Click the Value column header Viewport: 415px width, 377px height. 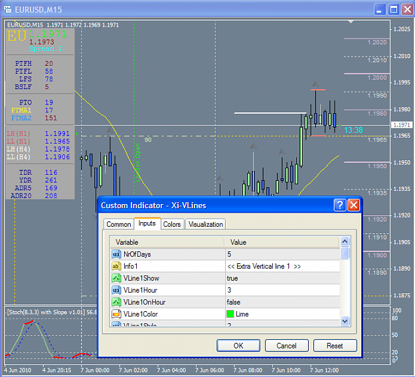(282, 242)
